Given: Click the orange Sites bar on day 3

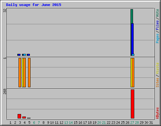Looking at the screenshot, I should (20, 72).
